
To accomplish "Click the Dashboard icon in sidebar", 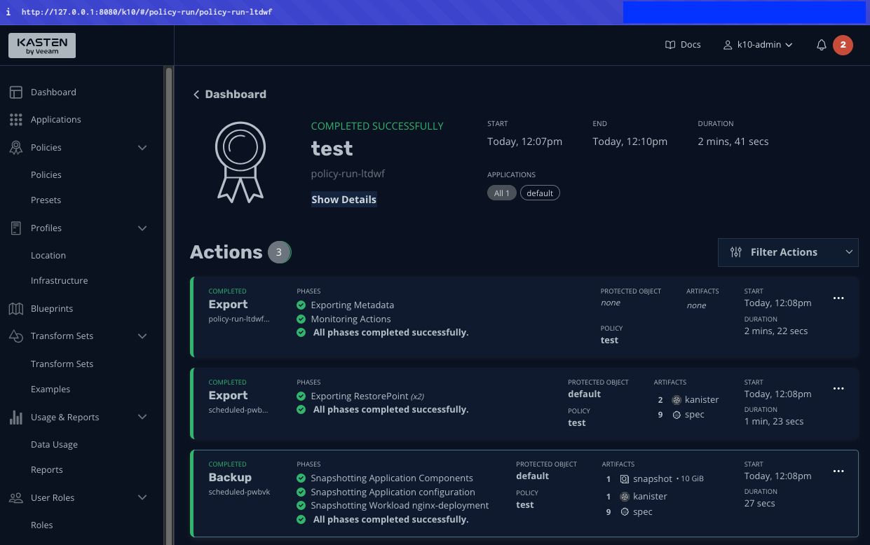I will [16, 92].
